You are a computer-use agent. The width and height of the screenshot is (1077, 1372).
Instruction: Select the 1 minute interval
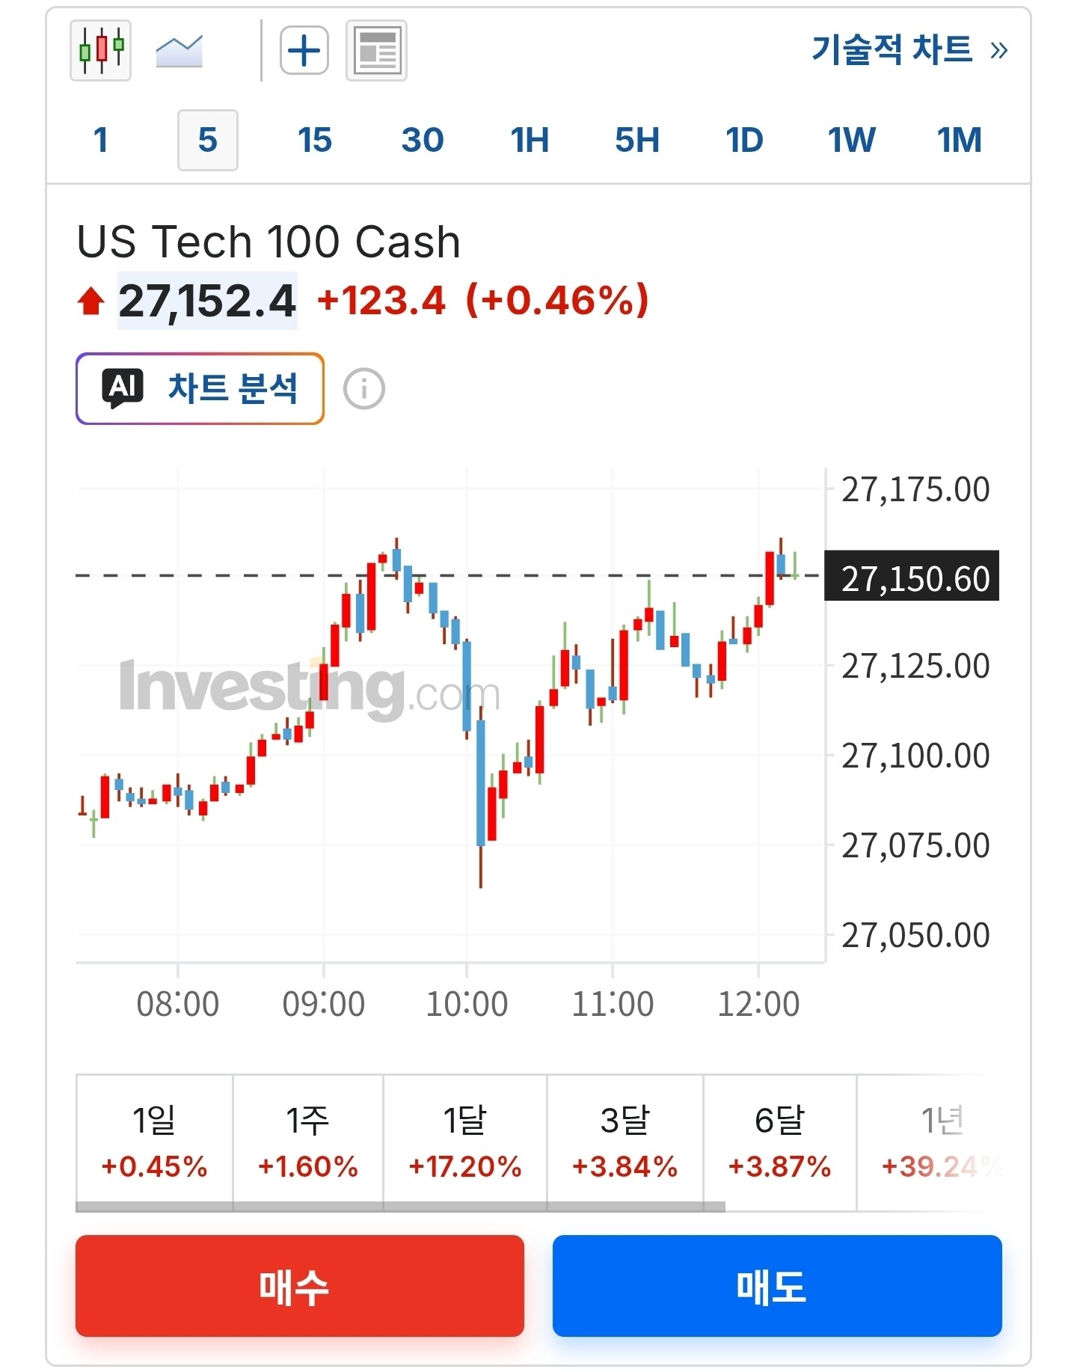click(x=101, y=140)
